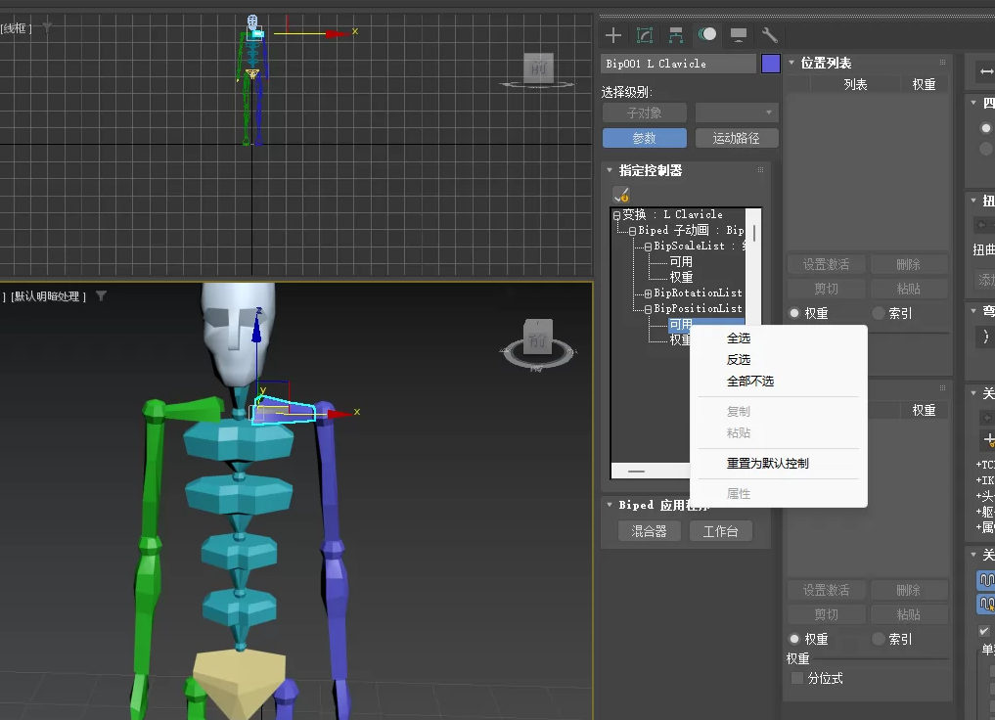Viewport: 995px width, 720px height.
Task: Click the 运动路径 button
Action: click(x=736, y=138)
